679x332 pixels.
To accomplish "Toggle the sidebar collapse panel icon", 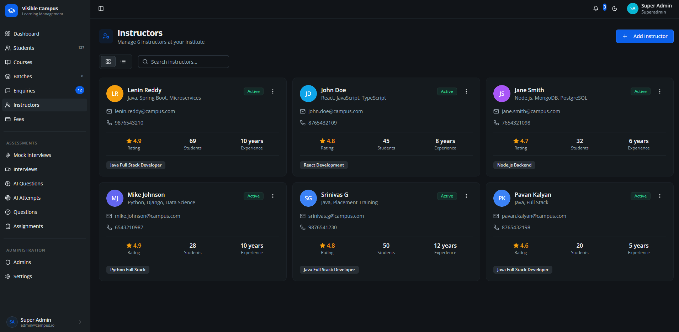I will (101, 8).
